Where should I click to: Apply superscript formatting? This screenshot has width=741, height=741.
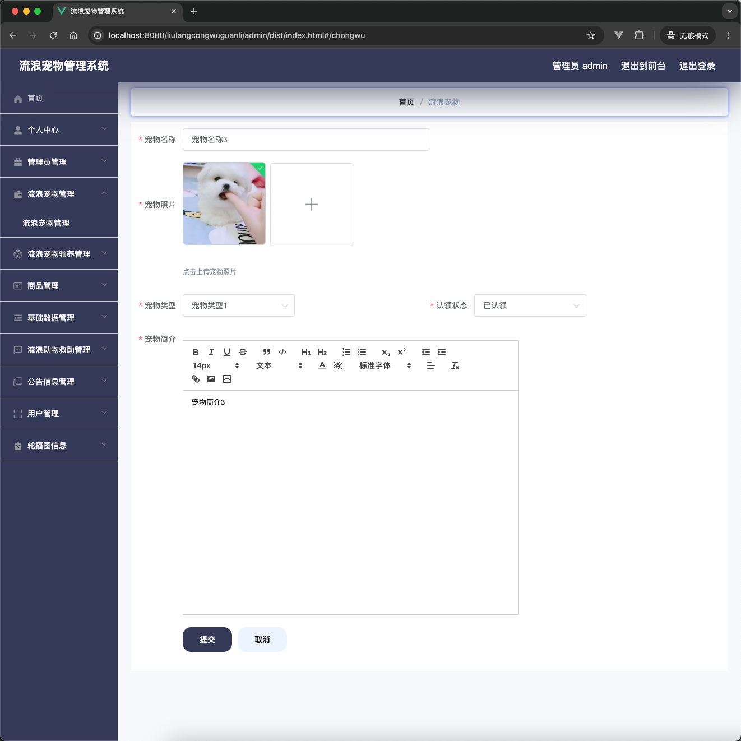coord(401,352)
